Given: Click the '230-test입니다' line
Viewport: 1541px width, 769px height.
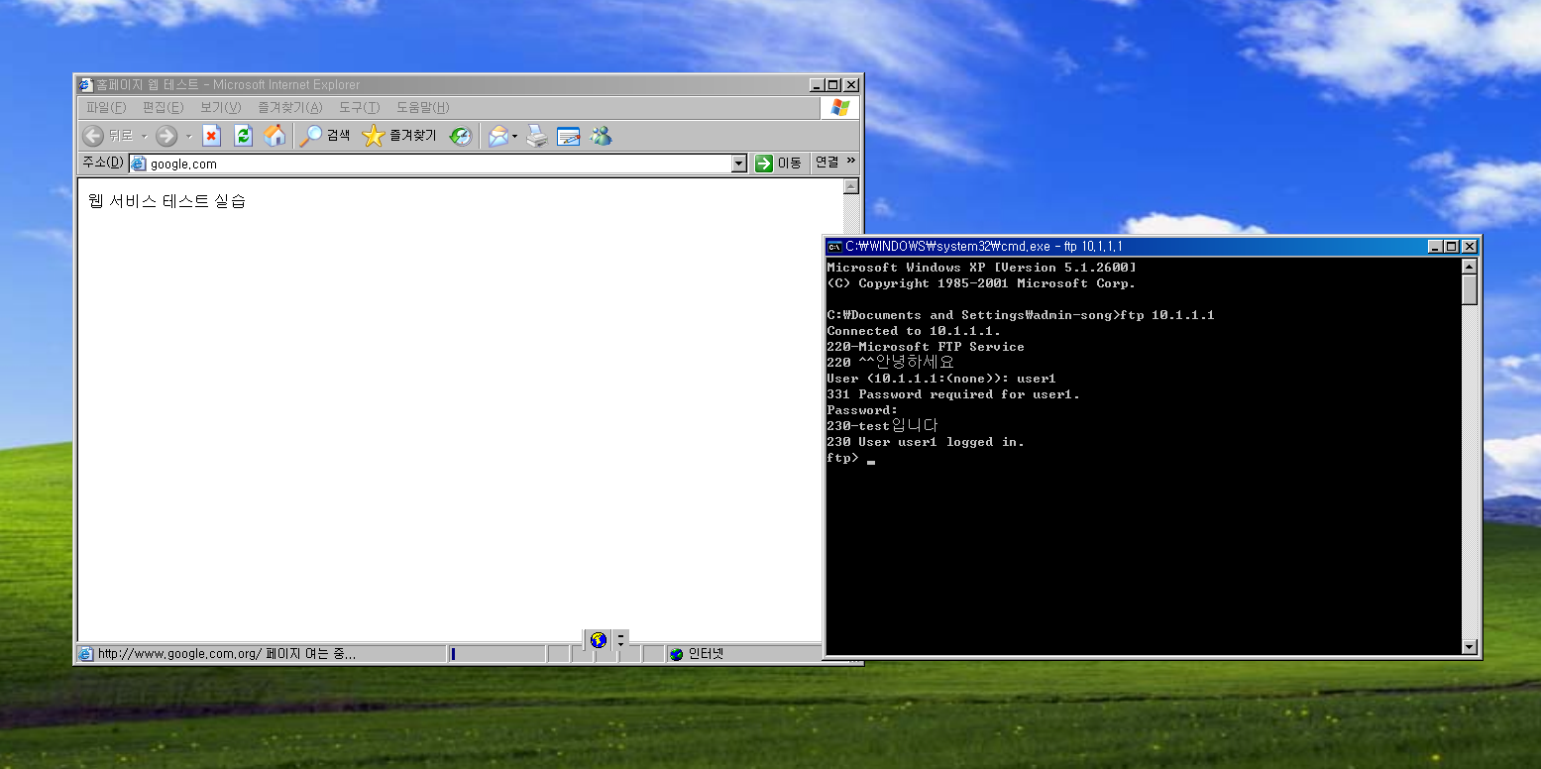Looking at the screenshot, I should [882, 425].
